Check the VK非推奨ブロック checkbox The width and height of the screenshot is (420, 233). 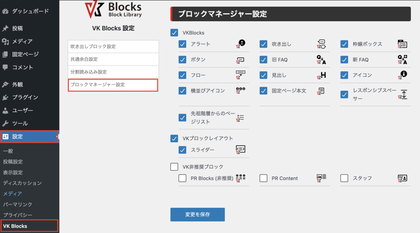point(174,167)
